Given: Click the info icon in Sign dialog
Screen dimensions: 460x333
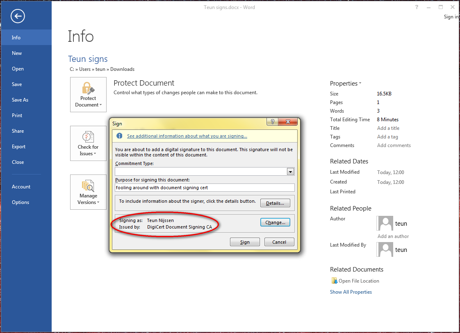Looking at the screenshot, I should pos(119,136).
